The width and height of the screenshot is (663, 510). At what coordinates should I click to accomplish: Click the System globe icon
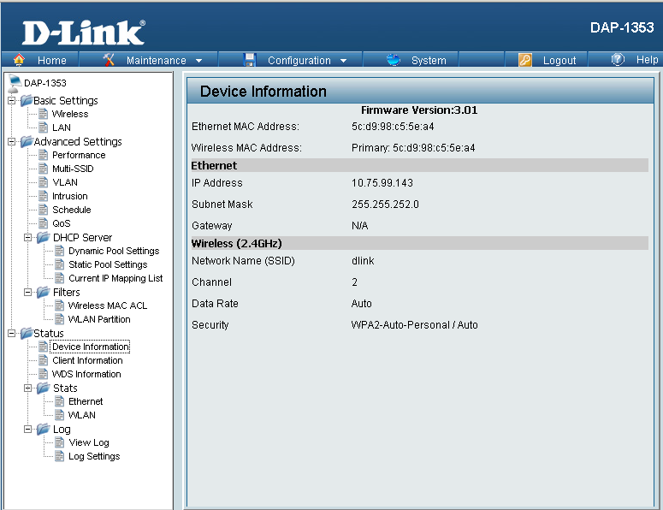[394, 60]
